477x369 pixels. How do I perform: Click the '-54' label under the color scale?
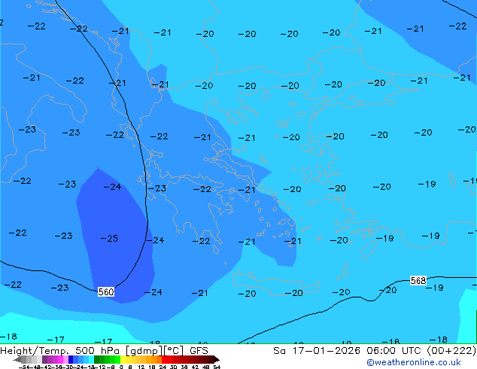coord(24,367)
